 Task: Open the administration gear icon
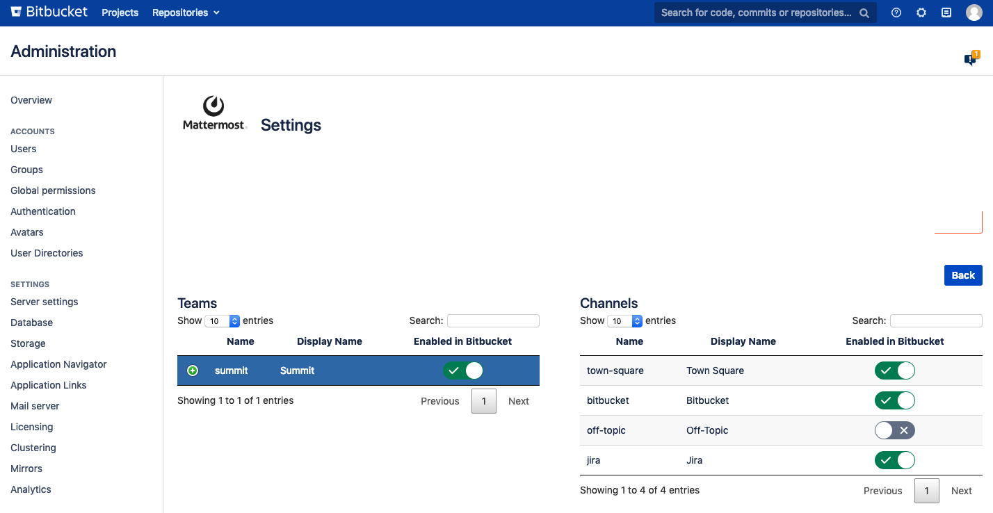[921, 13]
